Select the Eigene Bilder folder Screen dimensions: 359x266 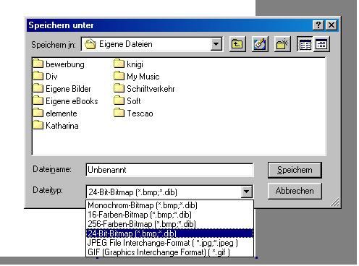point(62,89)
